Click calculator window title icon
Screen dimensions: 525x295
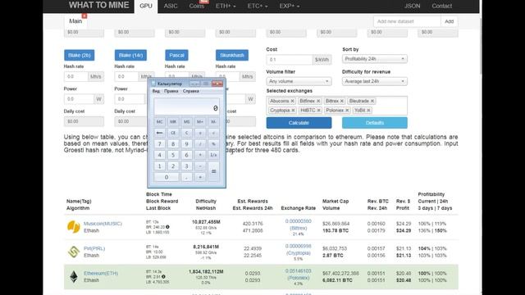click(x=153, y=84)
